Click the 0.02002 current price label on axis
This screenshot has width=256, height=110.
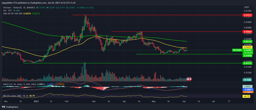(x=248, y=50)
